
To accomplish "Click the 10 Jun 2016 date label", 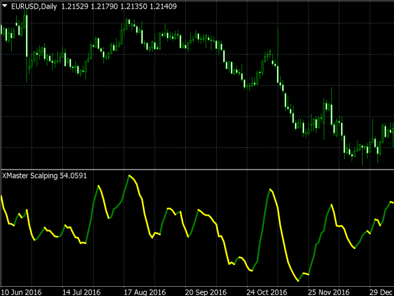I will tap(21, 292).
